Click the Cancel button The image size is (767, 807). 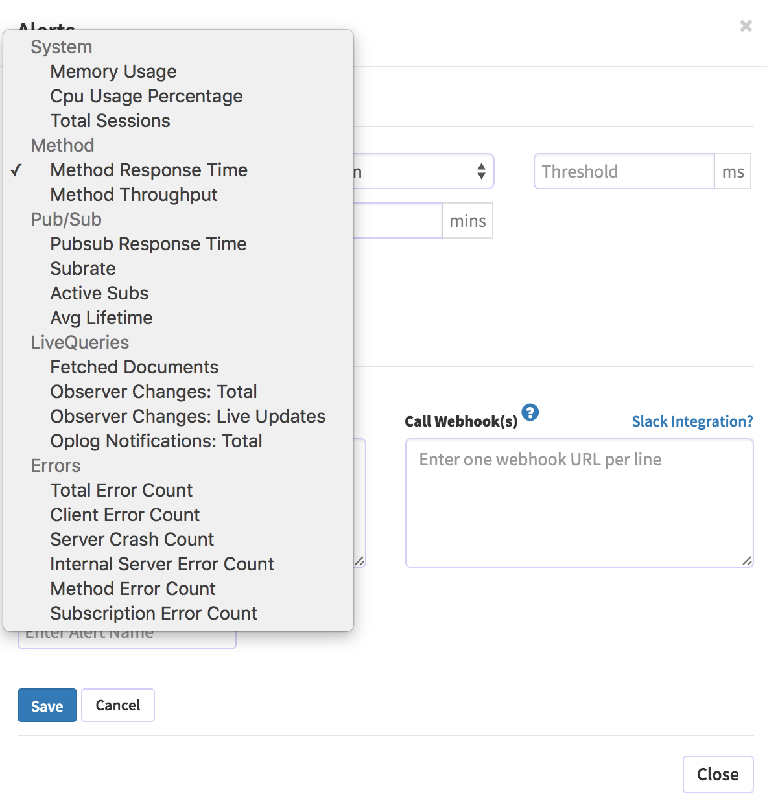pyautogui.click(x=117, y=705)
